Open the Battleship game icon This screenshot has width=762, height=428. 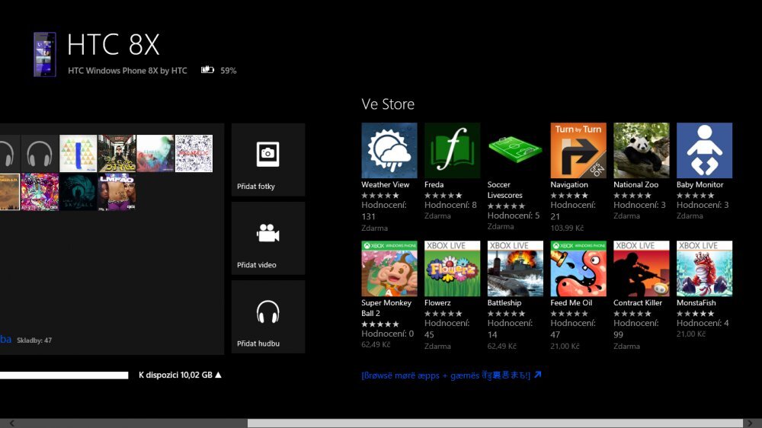pyautogui.click(x=515, y=269)
